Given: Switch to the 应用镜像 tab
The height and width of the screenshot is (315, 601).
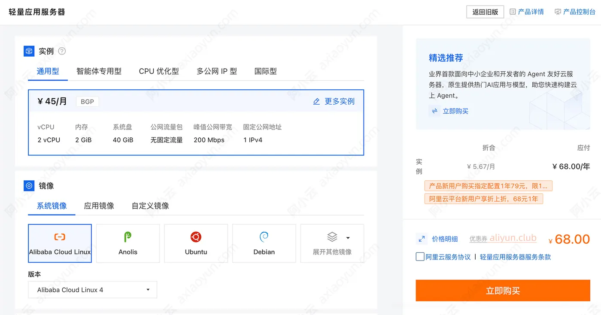Looking at the screenshot, I should tap(99, 206).
